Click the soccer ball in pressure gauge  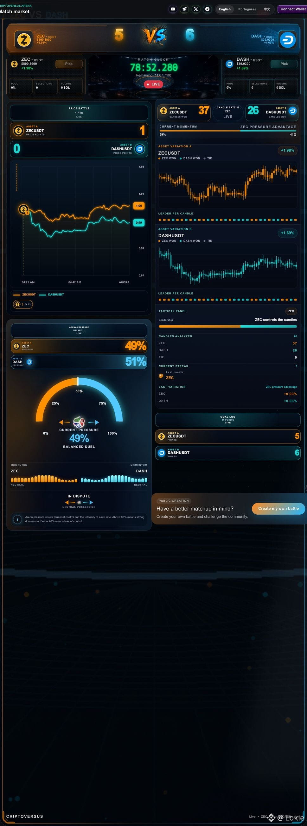pyautogui.click(x=79, y=422)
